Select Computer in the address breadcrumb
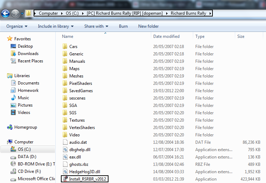Viewport: 266px width, 183px height. (x=48, y=13)
